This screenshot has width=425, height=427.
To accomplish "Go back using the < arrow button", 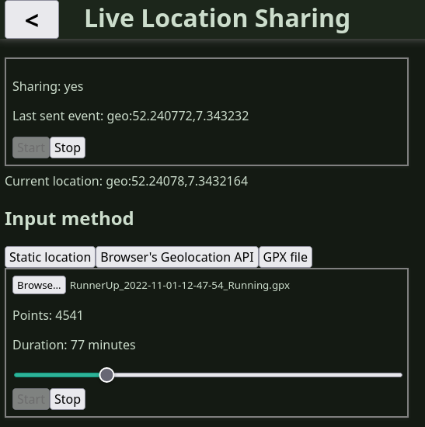I will (x=32, y=19).
